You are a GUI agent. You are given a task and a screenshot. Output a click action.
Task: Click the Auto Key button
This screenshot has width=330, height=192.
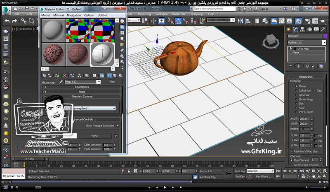point(240,171)
